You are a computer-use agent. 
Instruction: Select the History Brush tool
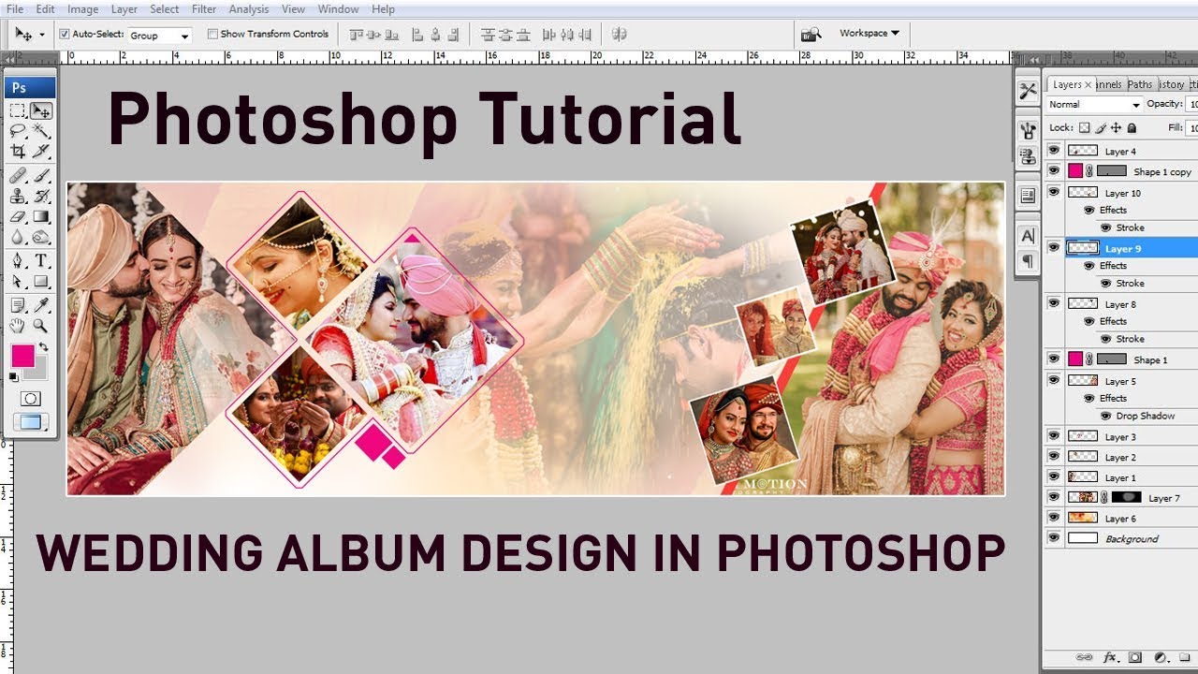(41, 196)
